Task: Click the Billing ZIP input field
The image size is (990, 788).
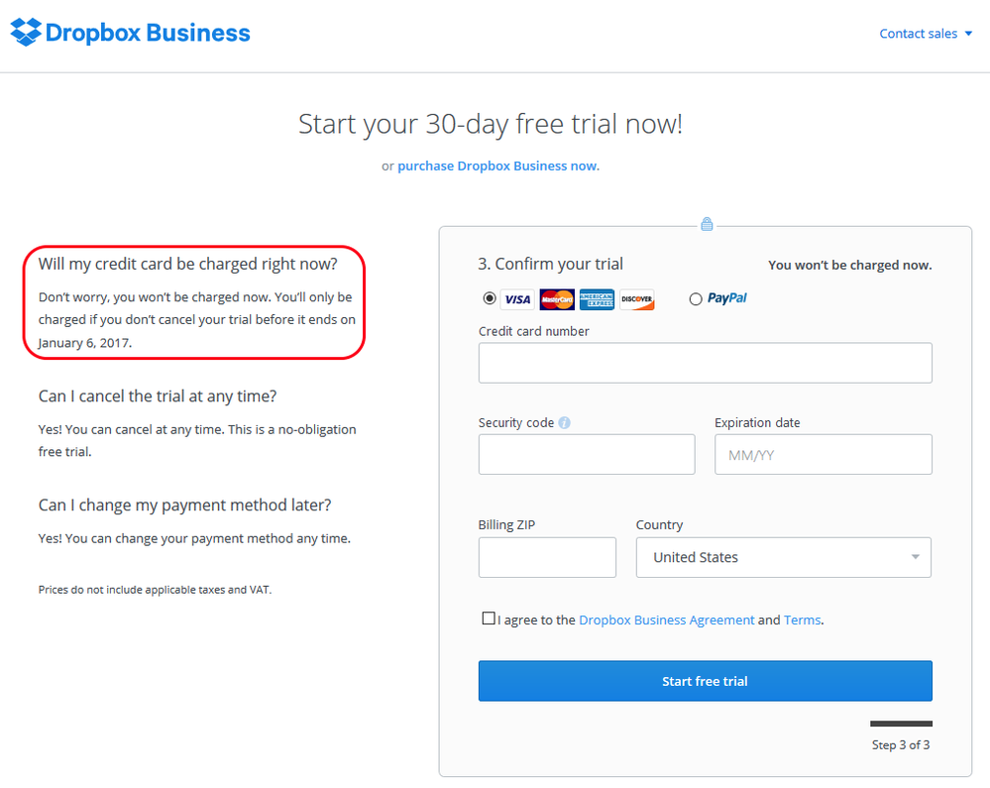Action: [547, 557]
